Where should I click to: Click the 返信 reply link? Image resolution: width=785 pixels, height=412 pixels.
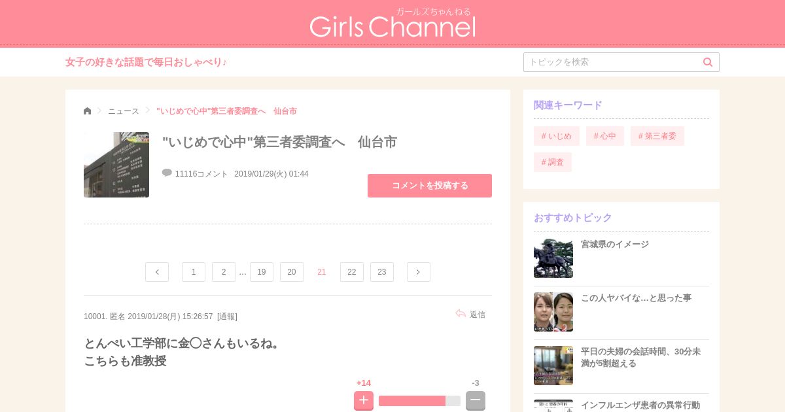pos(478,315)
